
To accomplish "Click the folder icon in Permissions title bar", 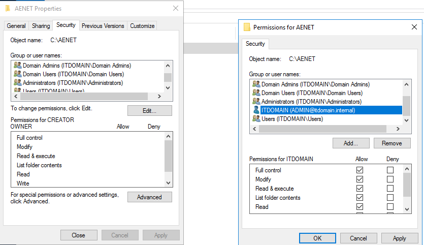I will tap(247, 27).
